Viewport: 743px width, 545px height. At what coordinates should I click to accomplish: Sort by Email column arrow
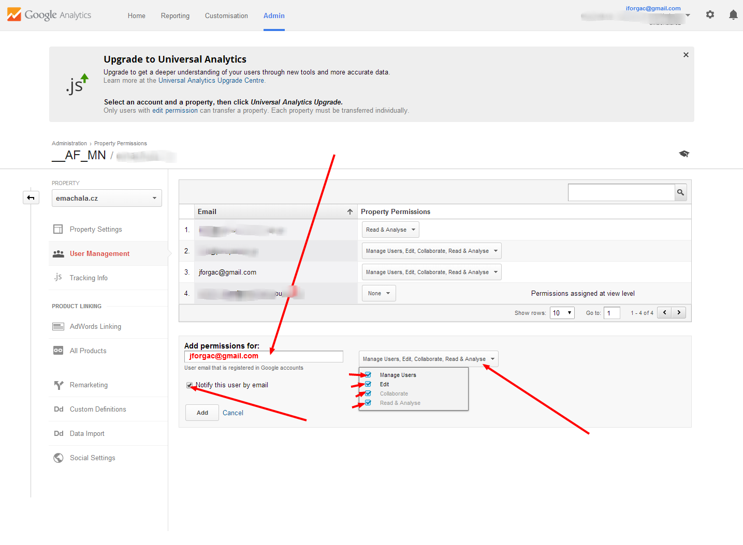[x=350, y=211]
